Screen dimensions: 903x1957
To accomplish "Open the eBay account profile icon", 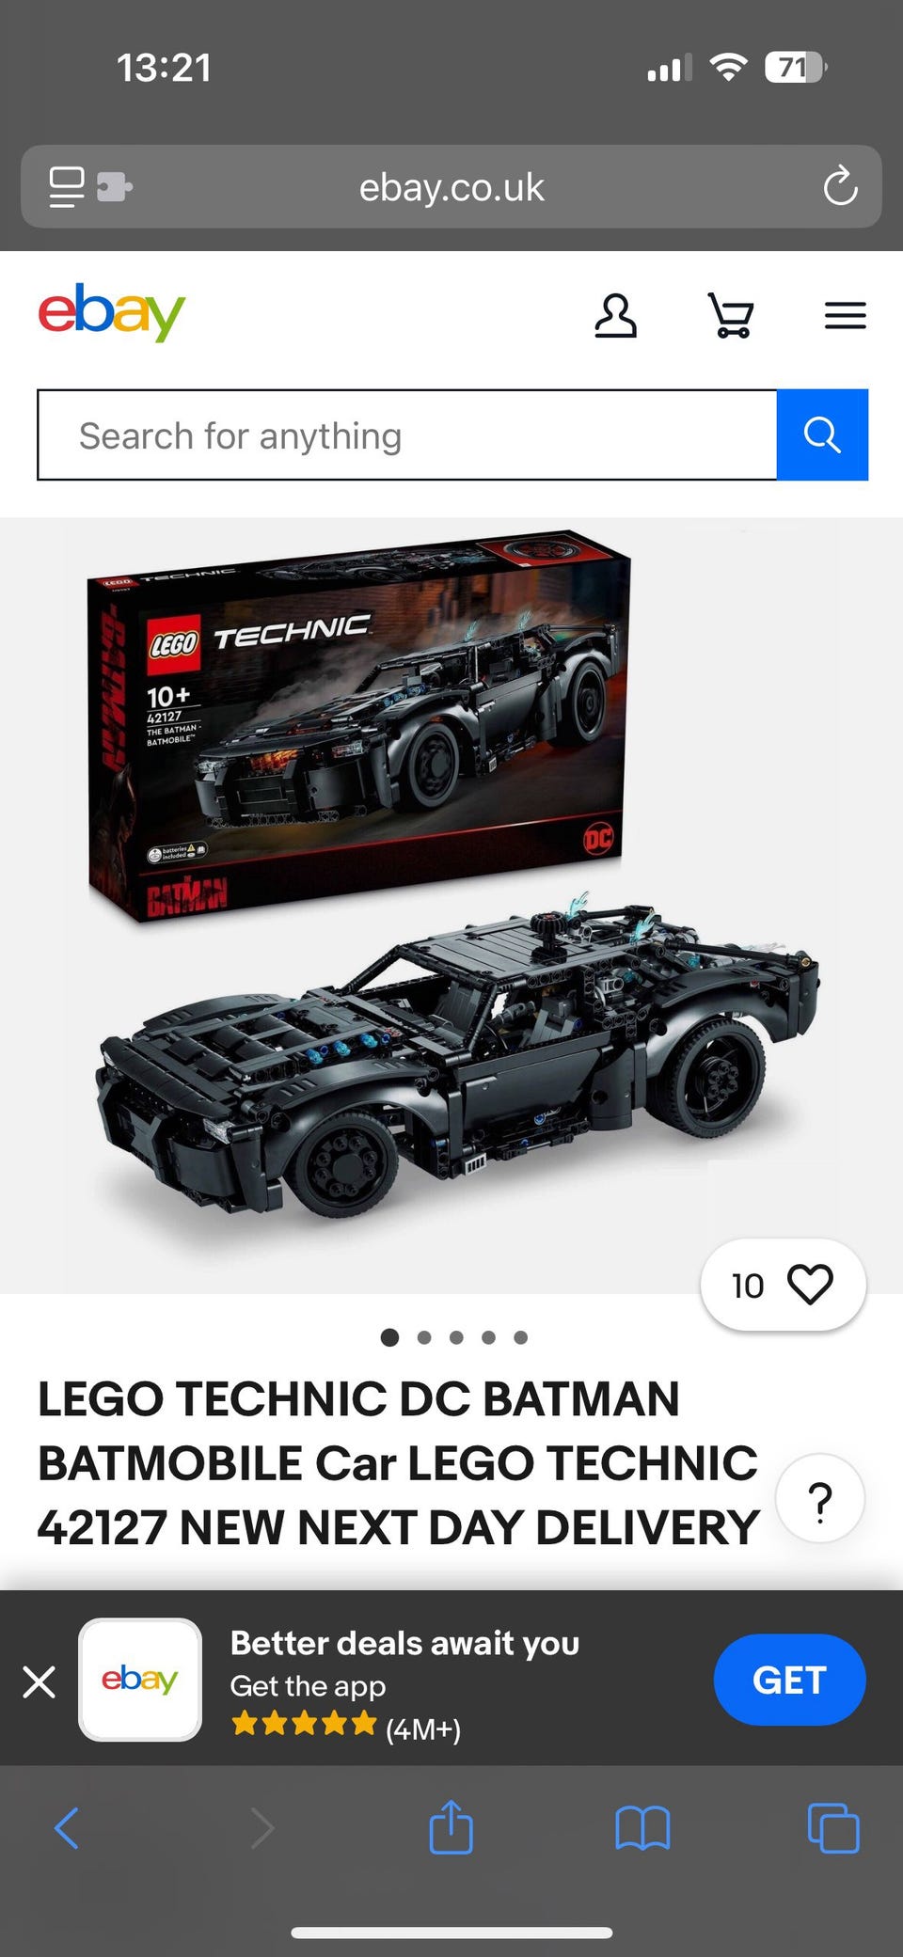I will click(x=616, y=316).
